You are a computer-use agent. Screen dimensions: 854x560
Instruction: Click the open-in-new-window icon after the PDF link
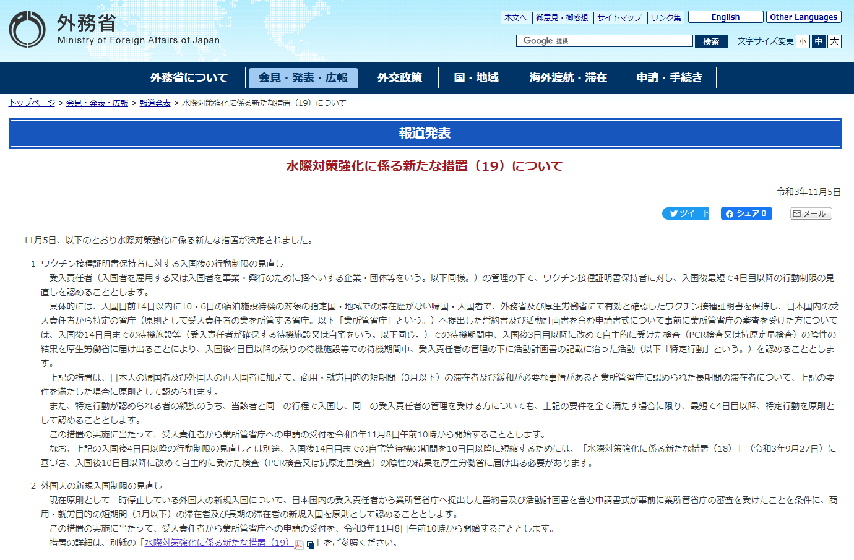click(x=311, y=545)
